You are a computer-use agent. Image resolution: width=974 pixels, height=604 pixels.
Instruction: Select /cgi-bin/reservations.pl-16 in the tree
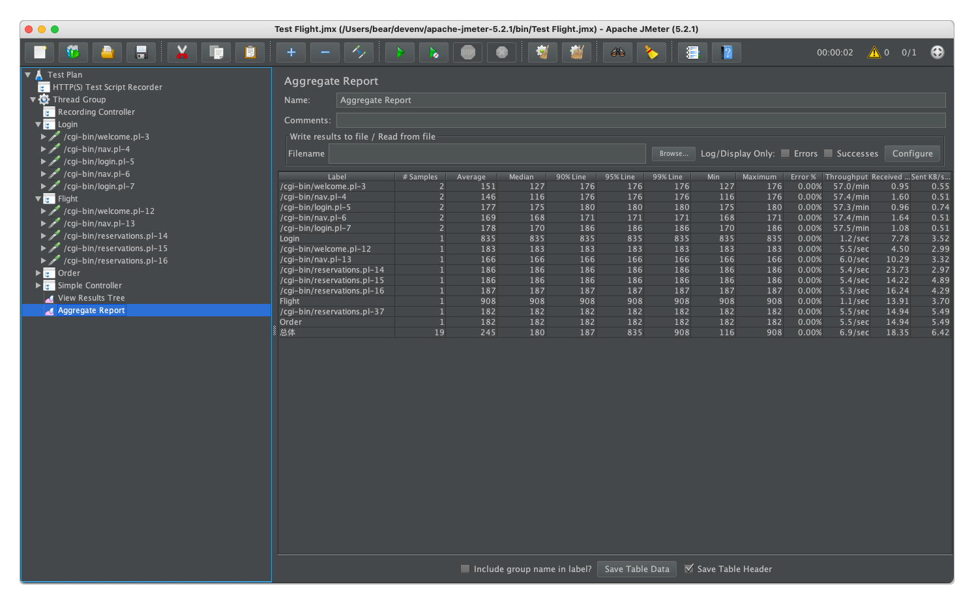(116, 261)
